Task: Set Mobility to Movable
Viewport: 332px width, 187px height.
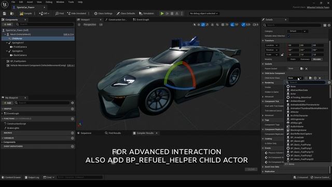Action: (317, 59)
